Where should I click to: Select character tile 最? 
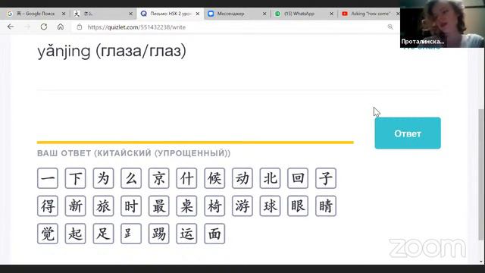pos(159,206)
